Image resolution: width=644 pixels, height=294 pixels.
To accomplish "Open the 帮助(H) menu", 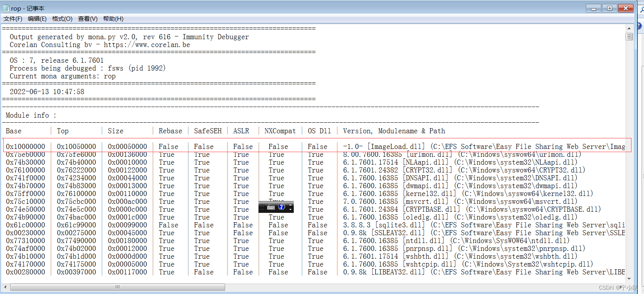I will [x=113, y=19].
